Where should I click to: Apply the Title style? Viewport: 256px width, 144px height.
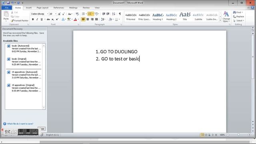[185, 16]
